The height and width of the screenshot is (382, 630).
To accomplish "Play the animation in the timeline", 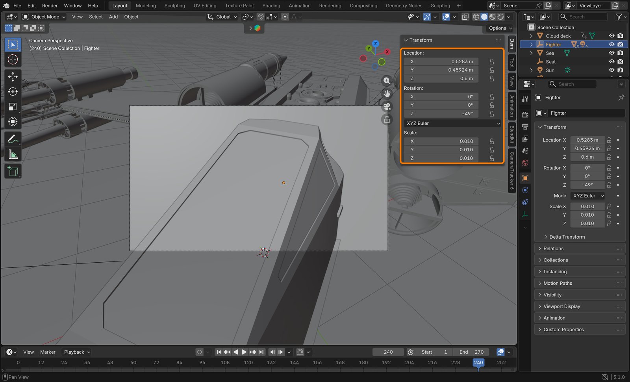I will coord(244,352).
